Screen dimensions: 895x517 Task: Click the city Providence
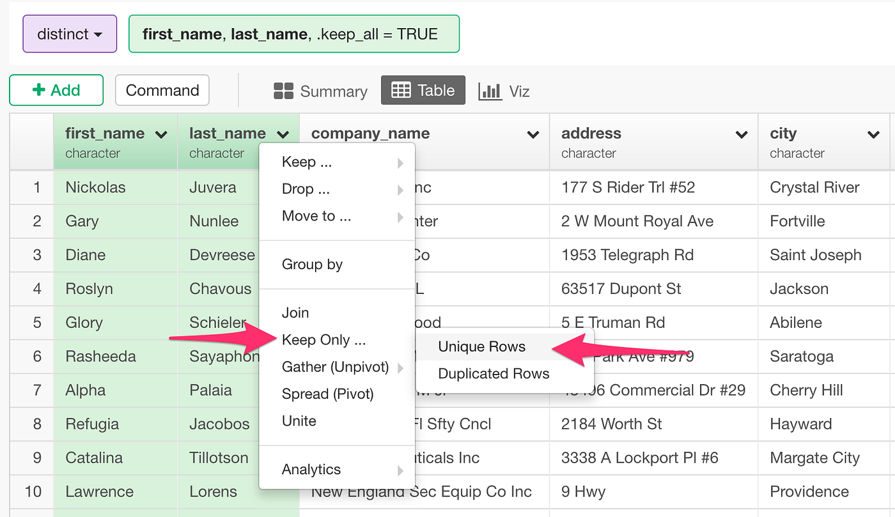tap(809, 492)
